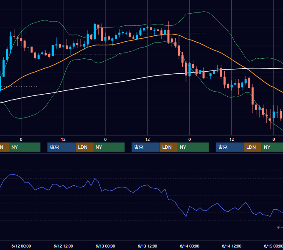Click the 6/14 00:00 date label
The height and width of the screenshot is (250, 283).
click(x=189, y=246)
